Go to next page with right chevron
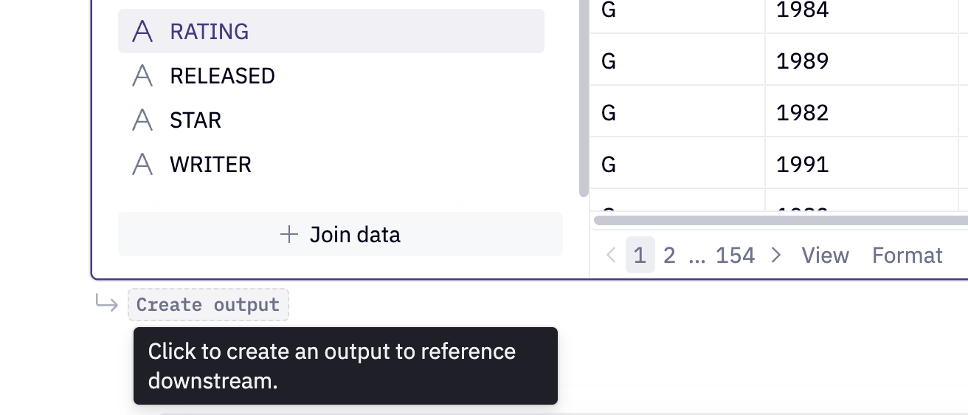Image resolution: width=968 pixels, height=415 pixels. coord(776,255)
